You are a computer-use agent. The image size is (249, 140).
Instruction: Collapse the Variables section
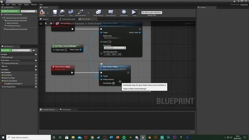1,70
